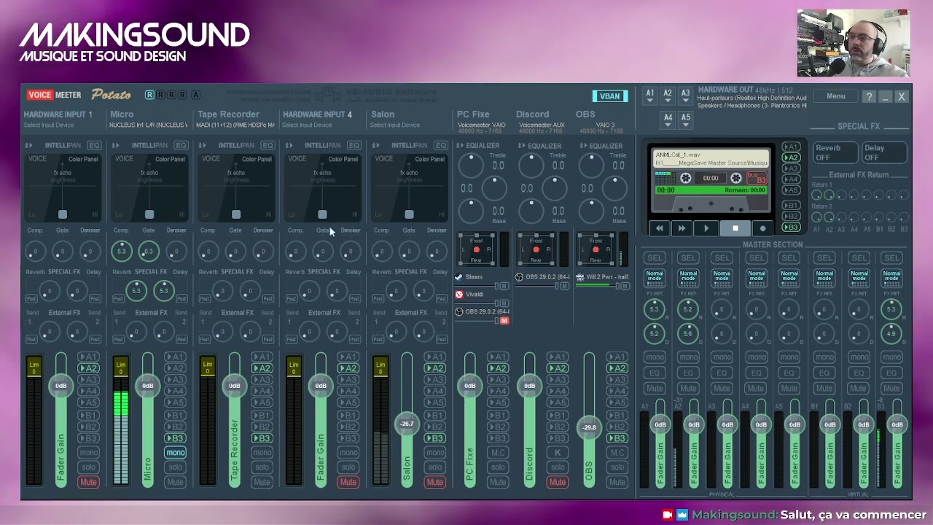Click the info arrow on Micro Intellipan
Image resolution: width=933 pixels, height=525 pixels.
click(115, 145)
